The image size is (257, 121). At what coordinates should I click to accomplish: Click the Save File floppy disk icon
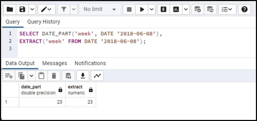(x=22, y=9)
